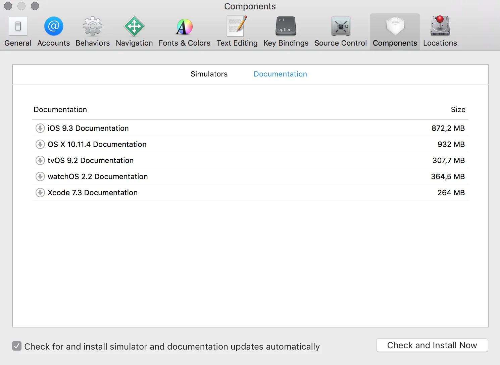
Task: Open the General preferences pane
Action: pos(18,32)
